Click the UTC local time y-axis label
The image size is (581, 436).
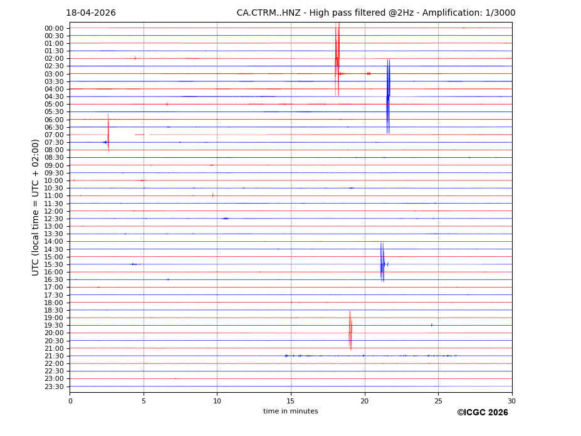pyautogui.click(x=36, y=207)
